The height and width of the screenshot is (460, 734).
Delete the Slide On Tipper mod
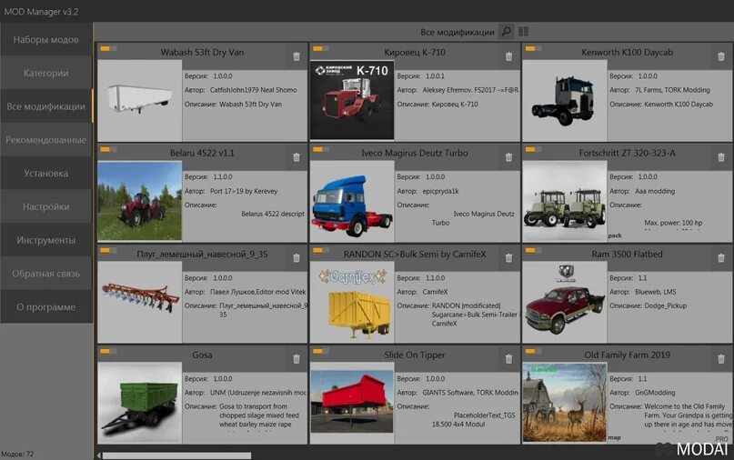coord(508,359)
